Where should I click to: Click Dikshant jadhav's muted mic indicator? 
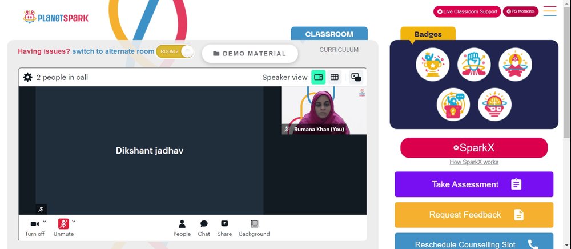click(41, 210)
